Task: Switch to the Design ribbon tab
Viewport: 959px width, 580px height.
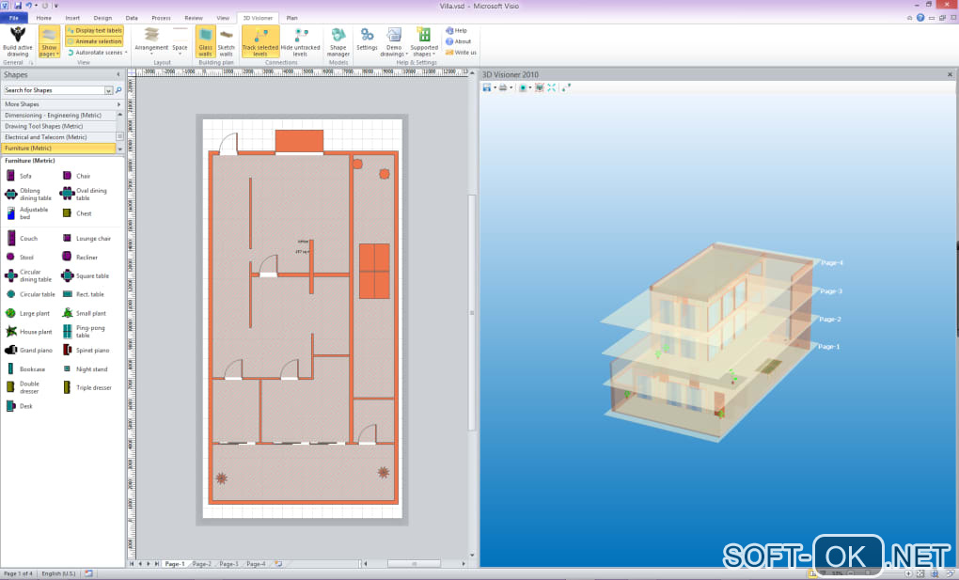Action: coord(102,18)
